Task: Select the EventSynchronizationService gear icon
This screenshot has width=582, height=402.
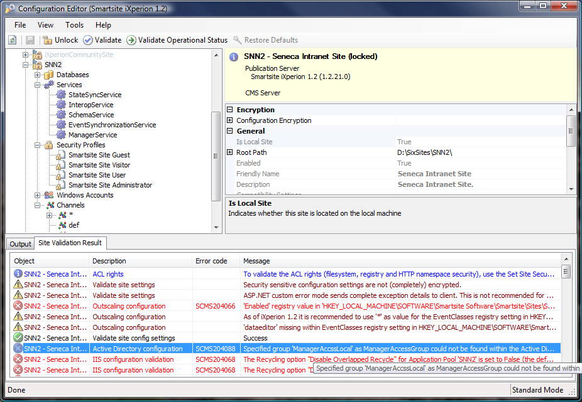Action: click(61, 125)
